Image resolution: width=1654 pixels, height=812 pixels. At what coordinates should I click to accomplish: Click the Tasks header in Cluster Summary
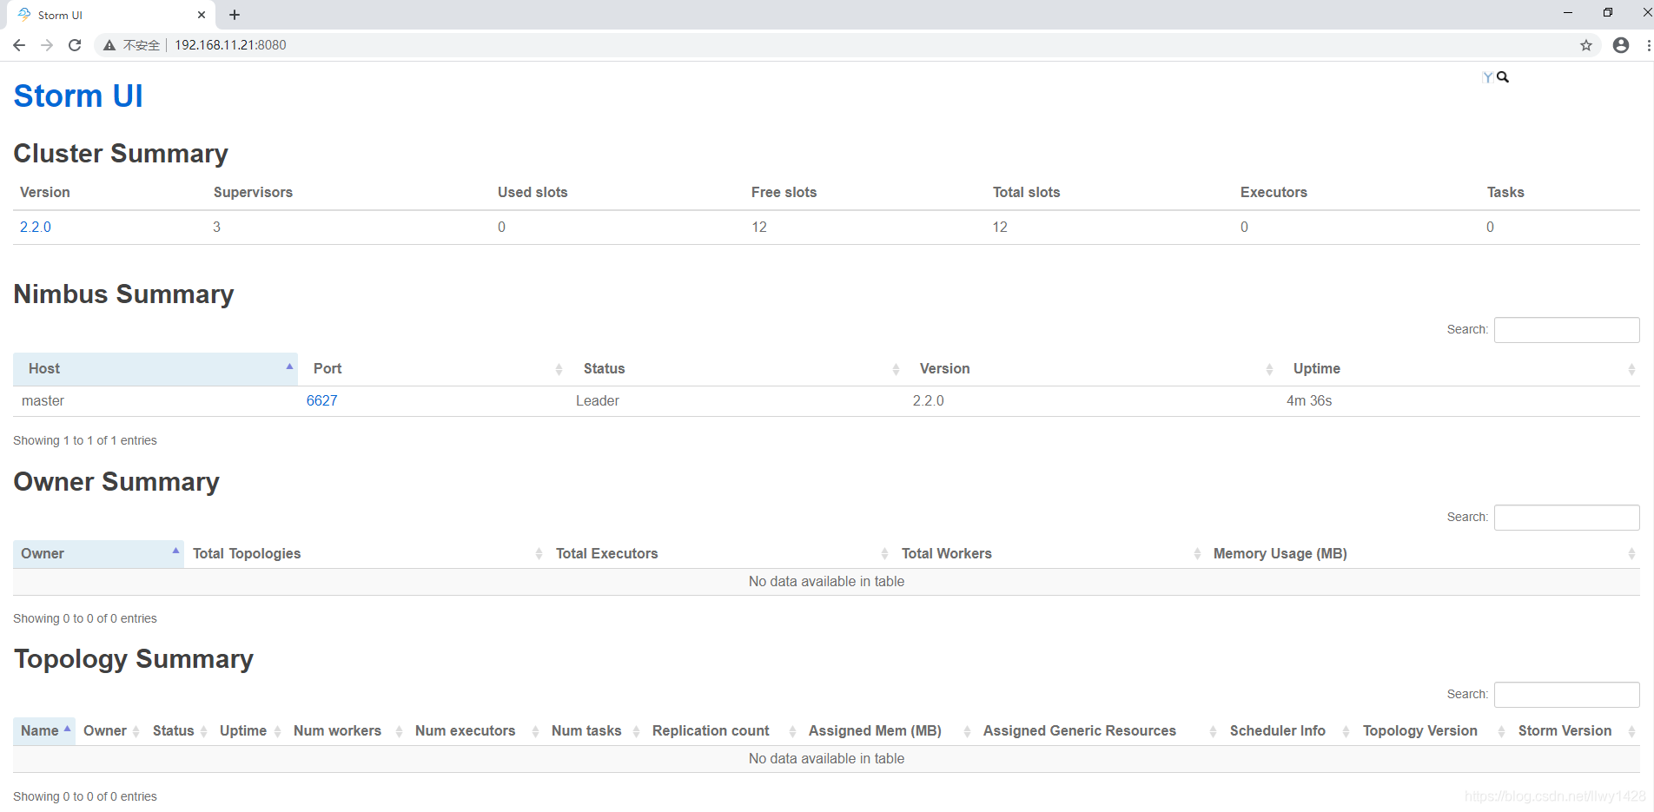click(x=1505, y=193)
